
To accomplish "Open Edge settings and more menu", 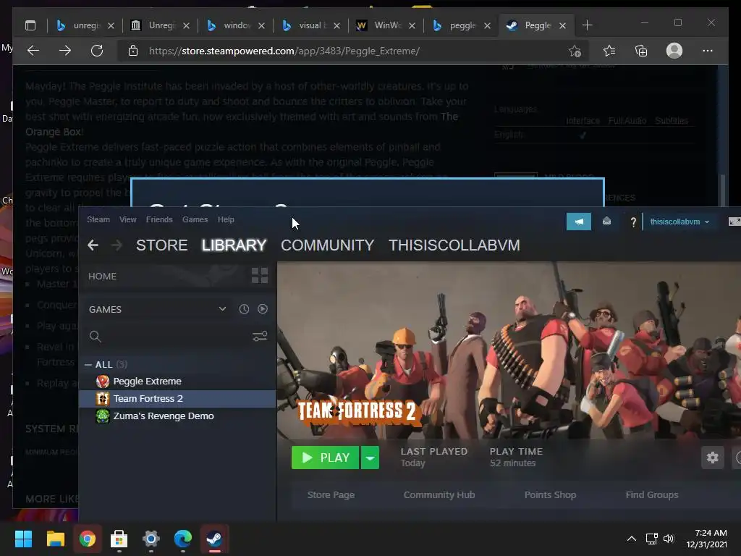I will click(x=708, y=51).
